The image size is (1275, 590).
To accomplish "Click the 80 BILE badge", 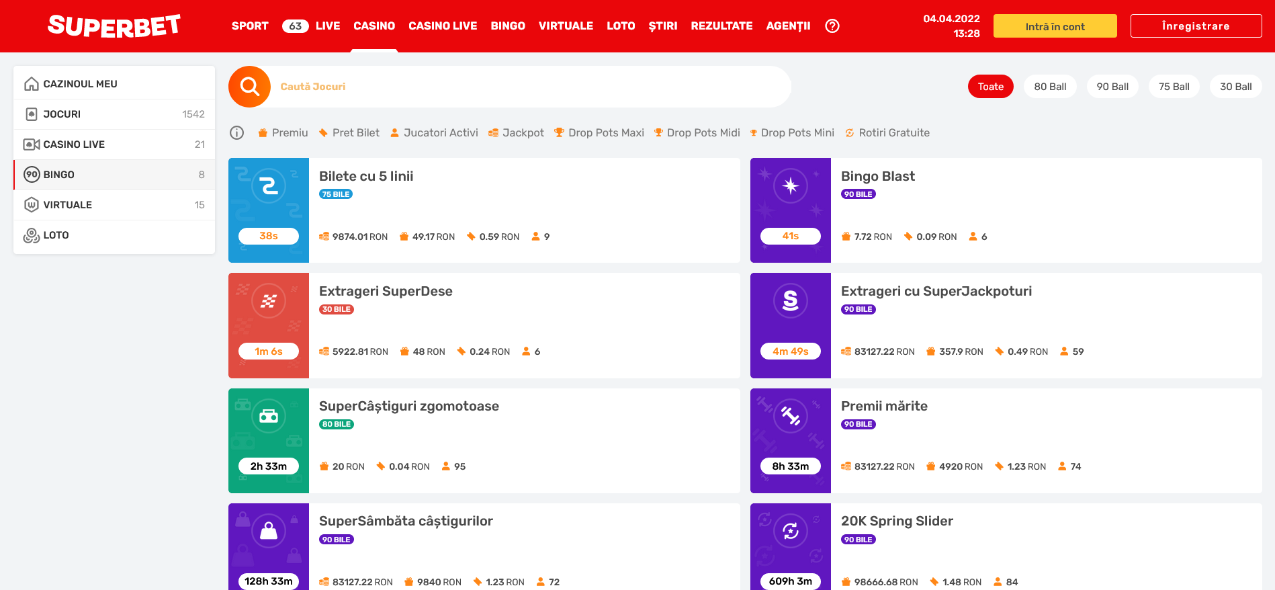I will [337, 424].
